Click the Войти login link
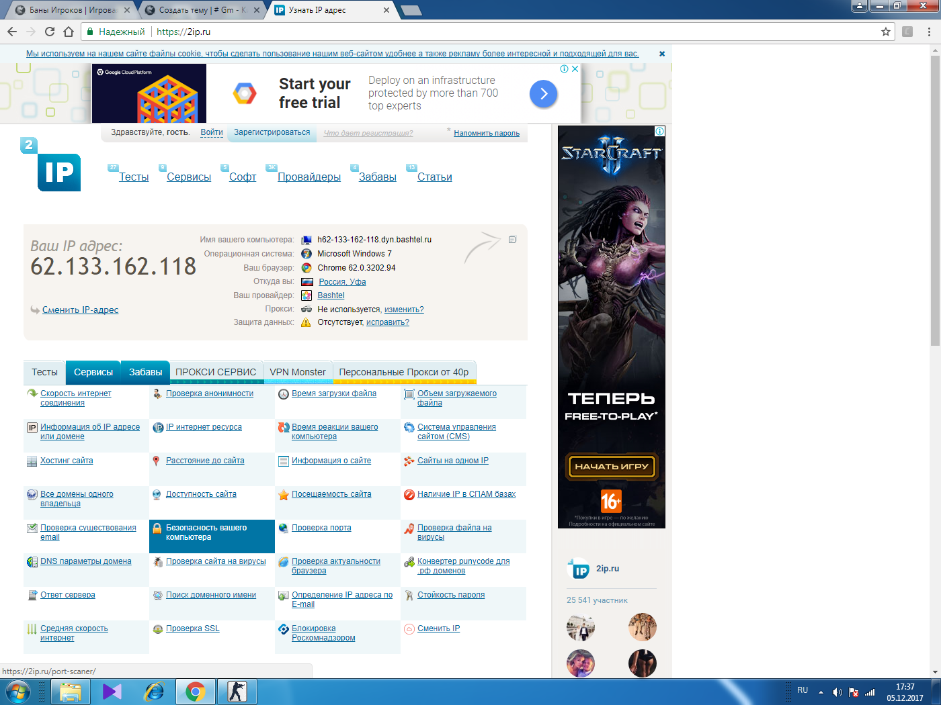 pos(212,132)
